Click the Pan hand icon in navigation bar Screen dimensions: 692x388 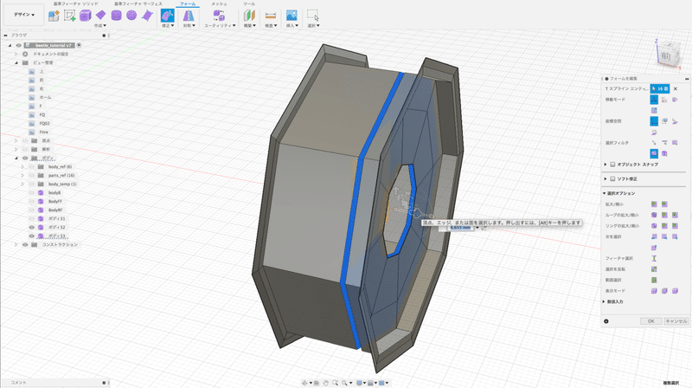coord(326,383)
